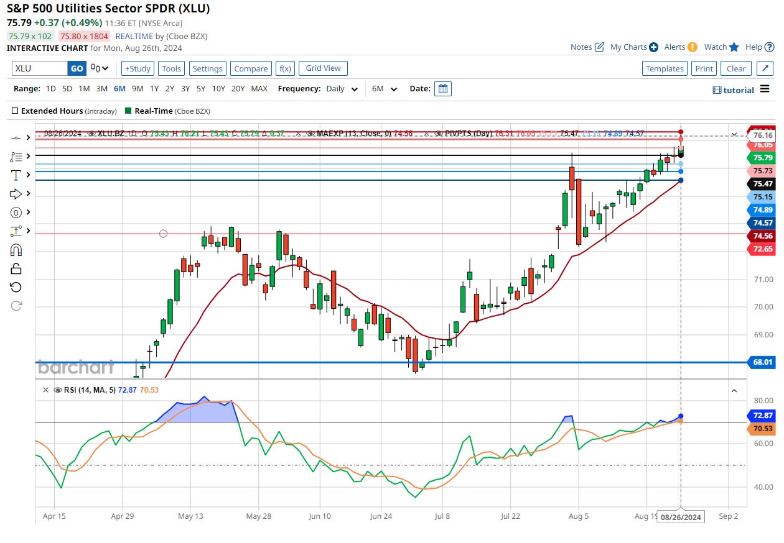This screenshot has width=784, height=543.
Task: Hide the MAEXP study eye icon
Action: click(x=310, y=133)
